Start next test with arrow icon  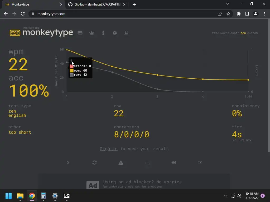pyautogui.click(x=68, y=163)
